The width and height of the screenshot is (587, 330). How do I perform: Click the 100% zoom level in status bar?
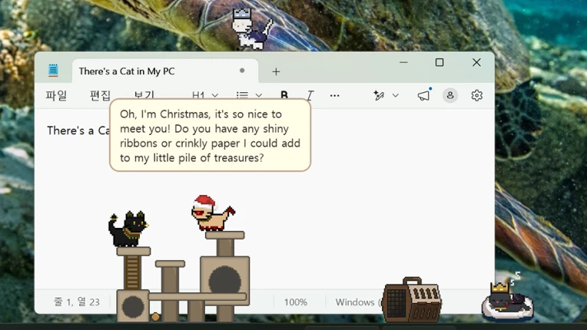(x=295, y=302)
